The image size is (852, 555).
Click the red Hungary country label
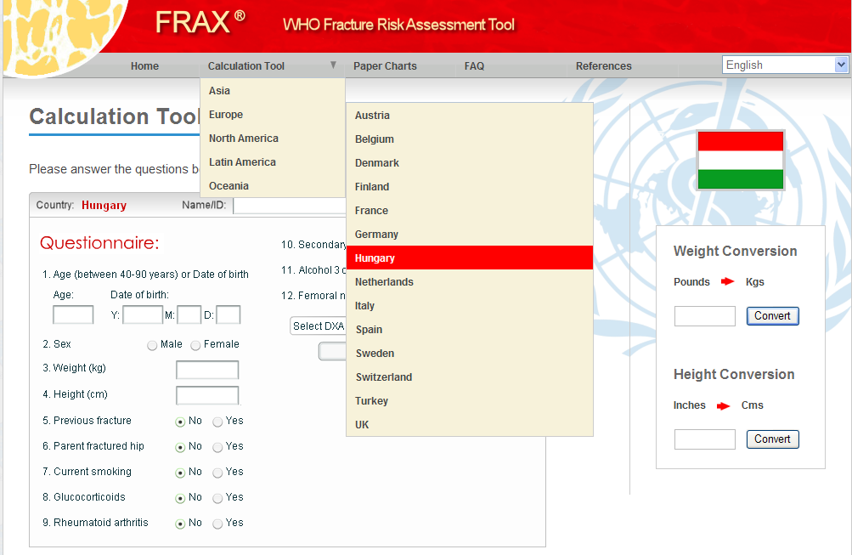[104, 205]
